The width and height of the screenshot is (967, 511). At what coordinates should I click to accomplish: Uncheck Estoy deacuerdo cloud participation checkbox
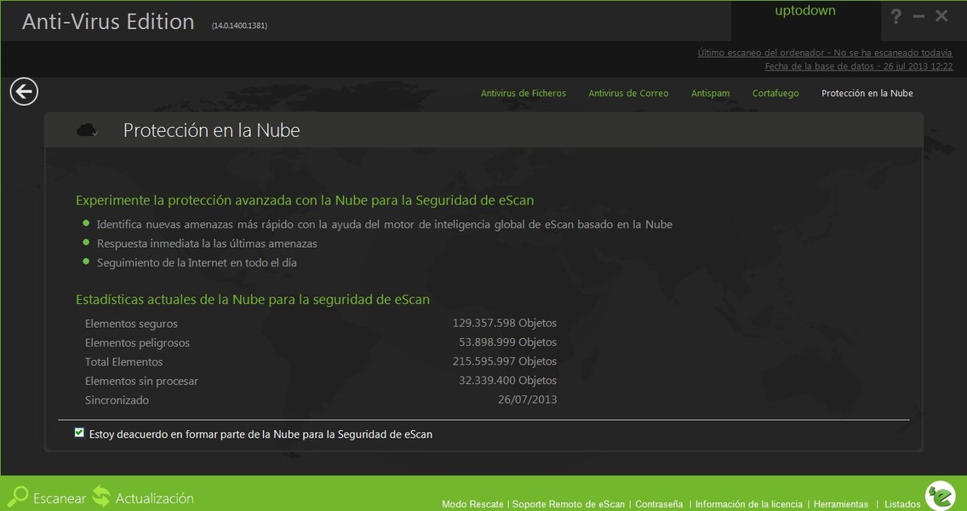point(79,433)
